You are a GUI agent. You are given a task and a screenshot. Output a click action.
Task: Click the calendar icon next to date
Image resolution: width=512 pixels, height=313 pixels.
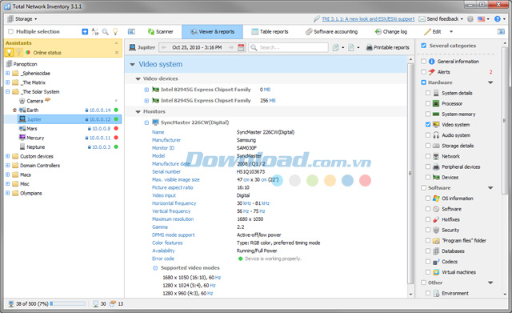(241, 47)
